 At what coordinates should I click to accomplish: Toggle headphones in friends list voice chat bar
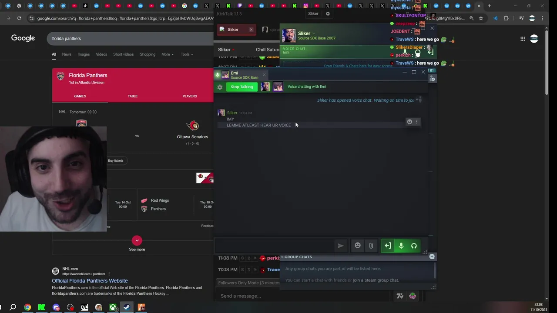(x=418, y=53)
